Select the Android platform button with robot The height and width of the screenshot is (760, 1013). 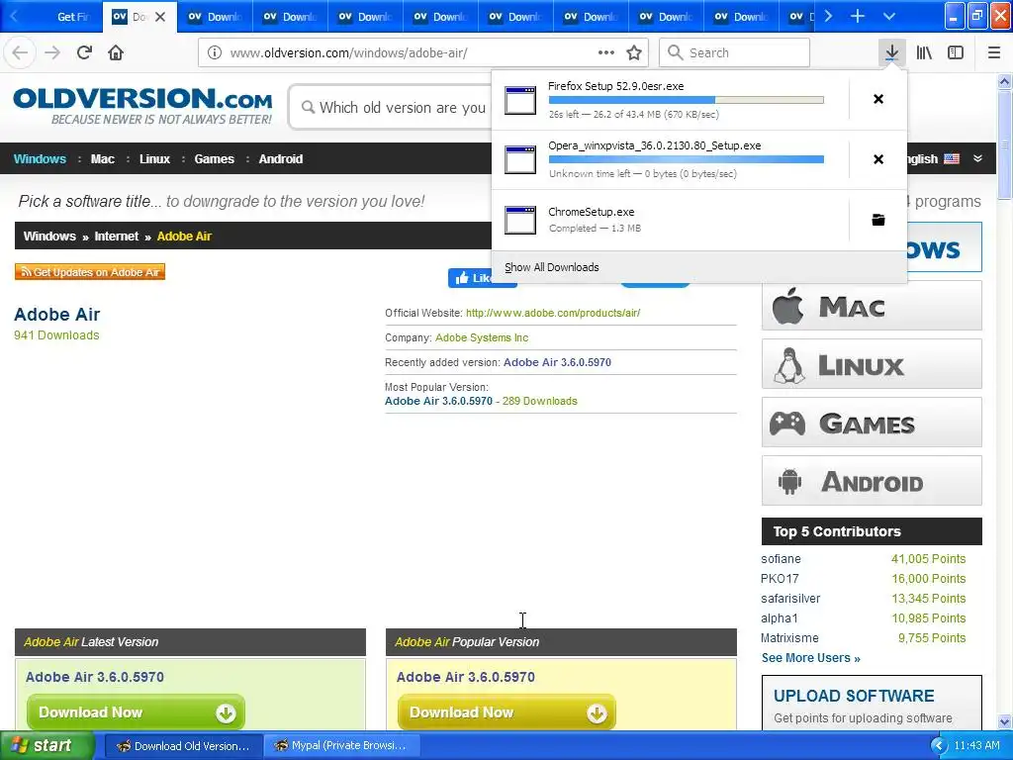[872, 481]
